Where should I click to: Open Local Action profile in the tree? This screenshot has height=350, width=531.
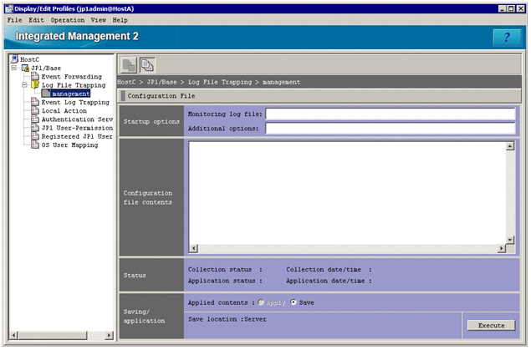64,110
